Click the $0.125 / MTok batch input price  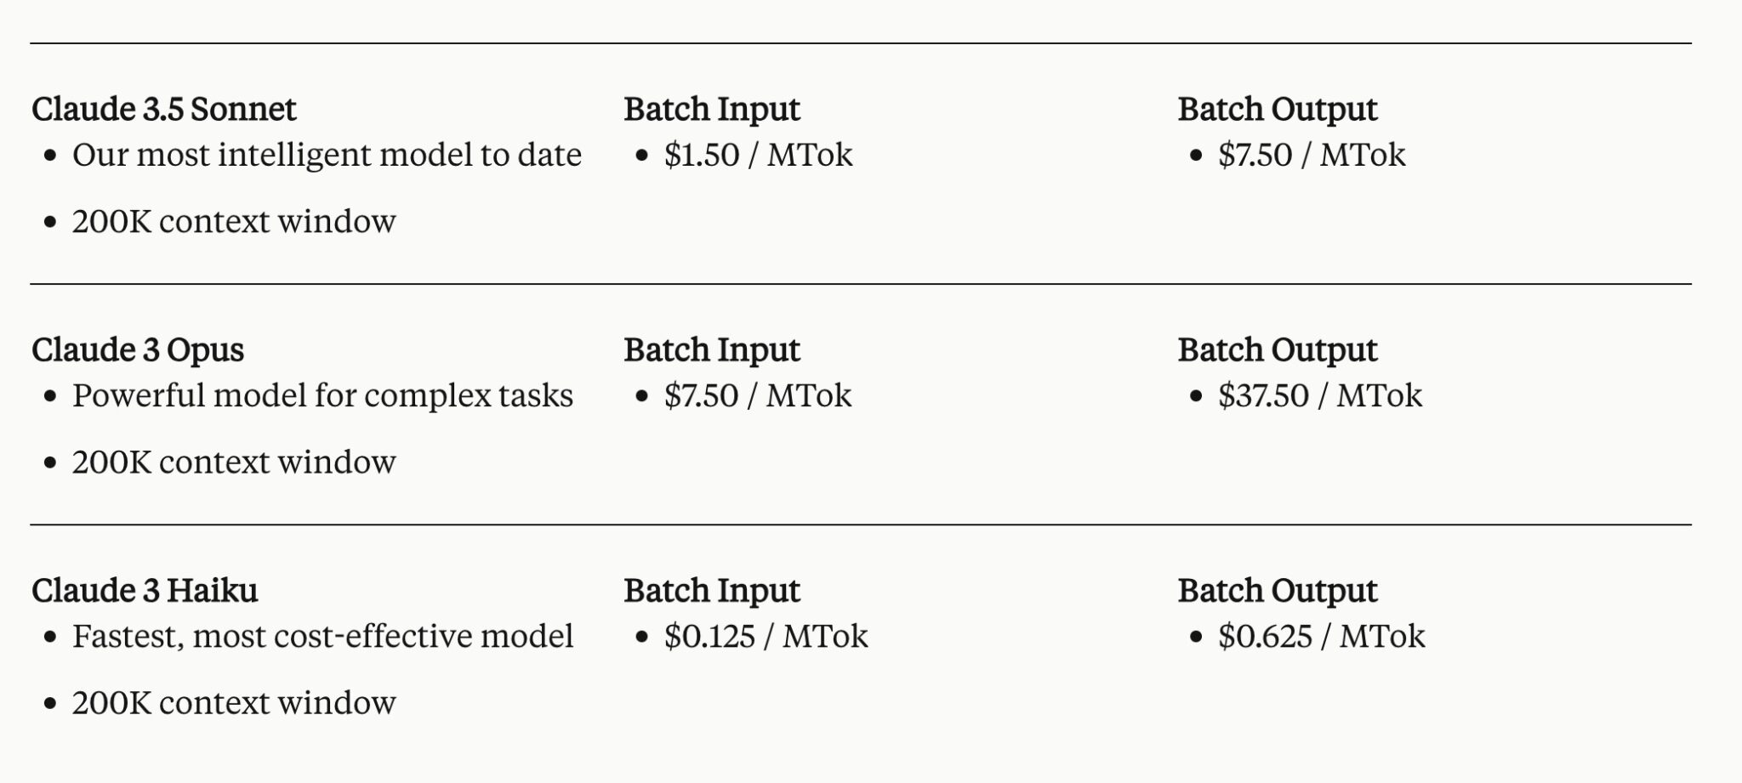(766, 636)
